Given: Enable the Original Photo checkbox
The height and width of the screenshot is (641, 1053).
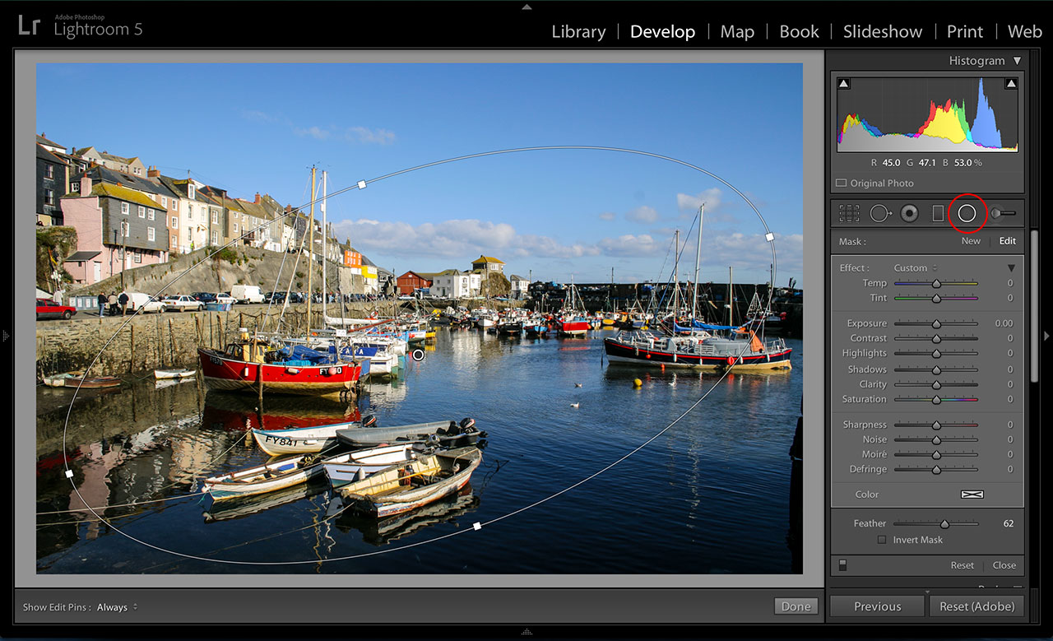Looking at the screenshot, I should tap(841, 183).
